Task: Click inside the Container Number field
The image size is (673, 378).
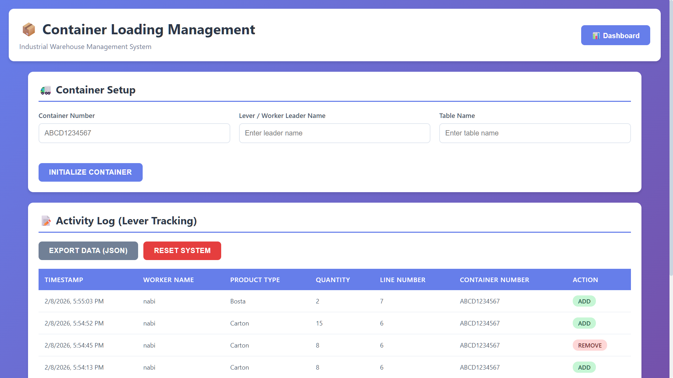Action: [134, 133]
